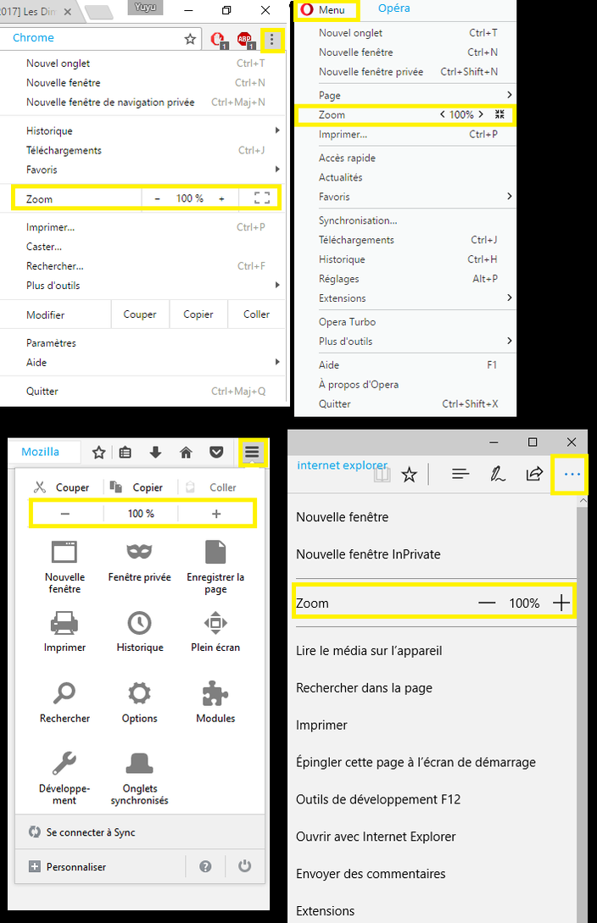Open Fenêtre privée mask icon in Firefox
The width and height of the screenshot is (597, 923).
(x=140, y=552)
